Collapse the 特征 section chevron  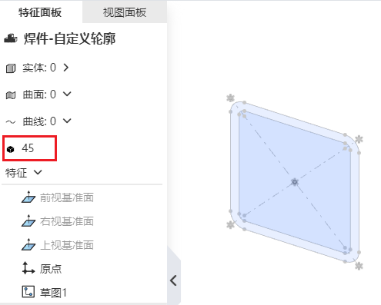click(x=38, y=172)
